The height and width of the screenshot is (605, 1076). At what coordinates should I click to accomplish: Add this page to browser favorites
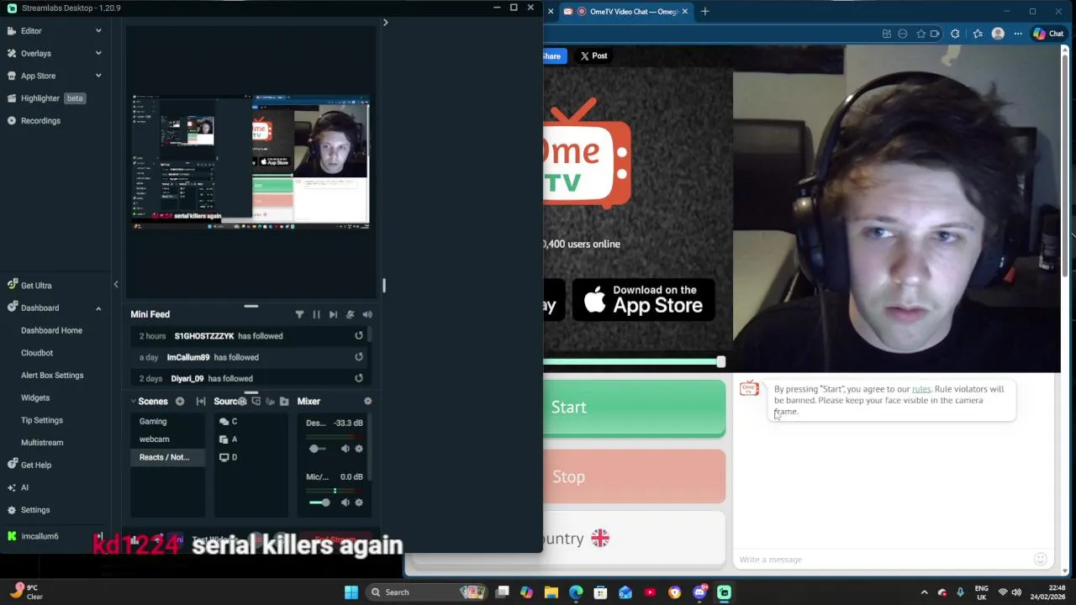(921, 34)
